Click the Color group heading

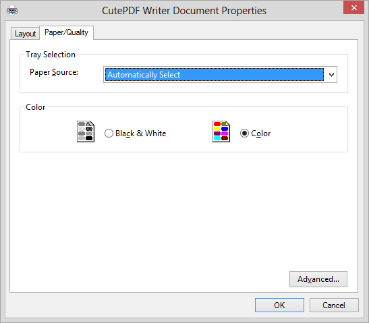coord(36,107)
